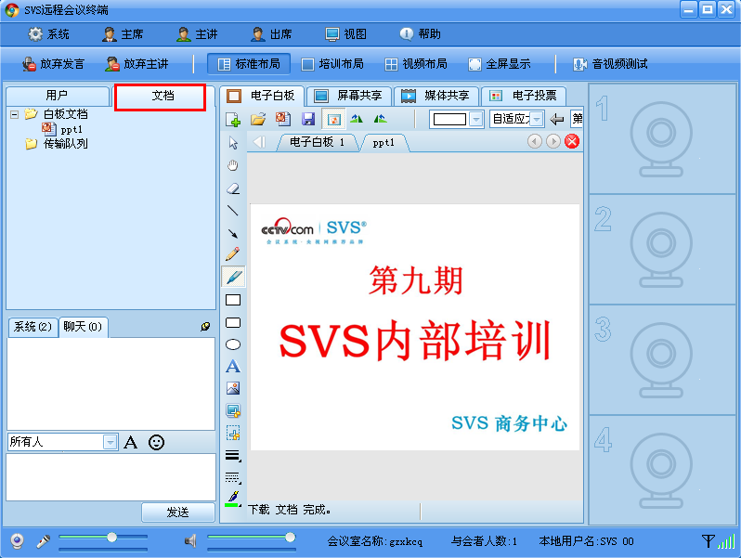Open the line dash style picker

click(233, 478)
